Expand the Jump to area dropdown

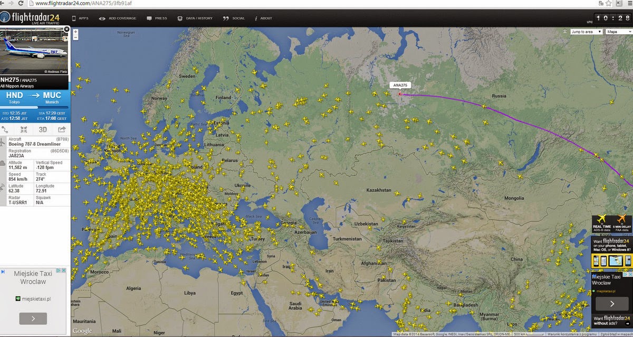click(x=586, y=32)
